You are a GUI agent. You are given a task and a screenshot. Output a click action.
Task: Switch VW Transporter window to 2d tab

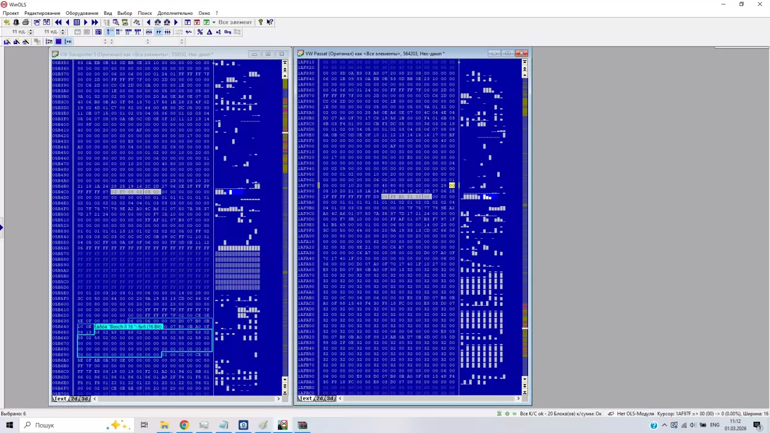[x=74, y=399]
